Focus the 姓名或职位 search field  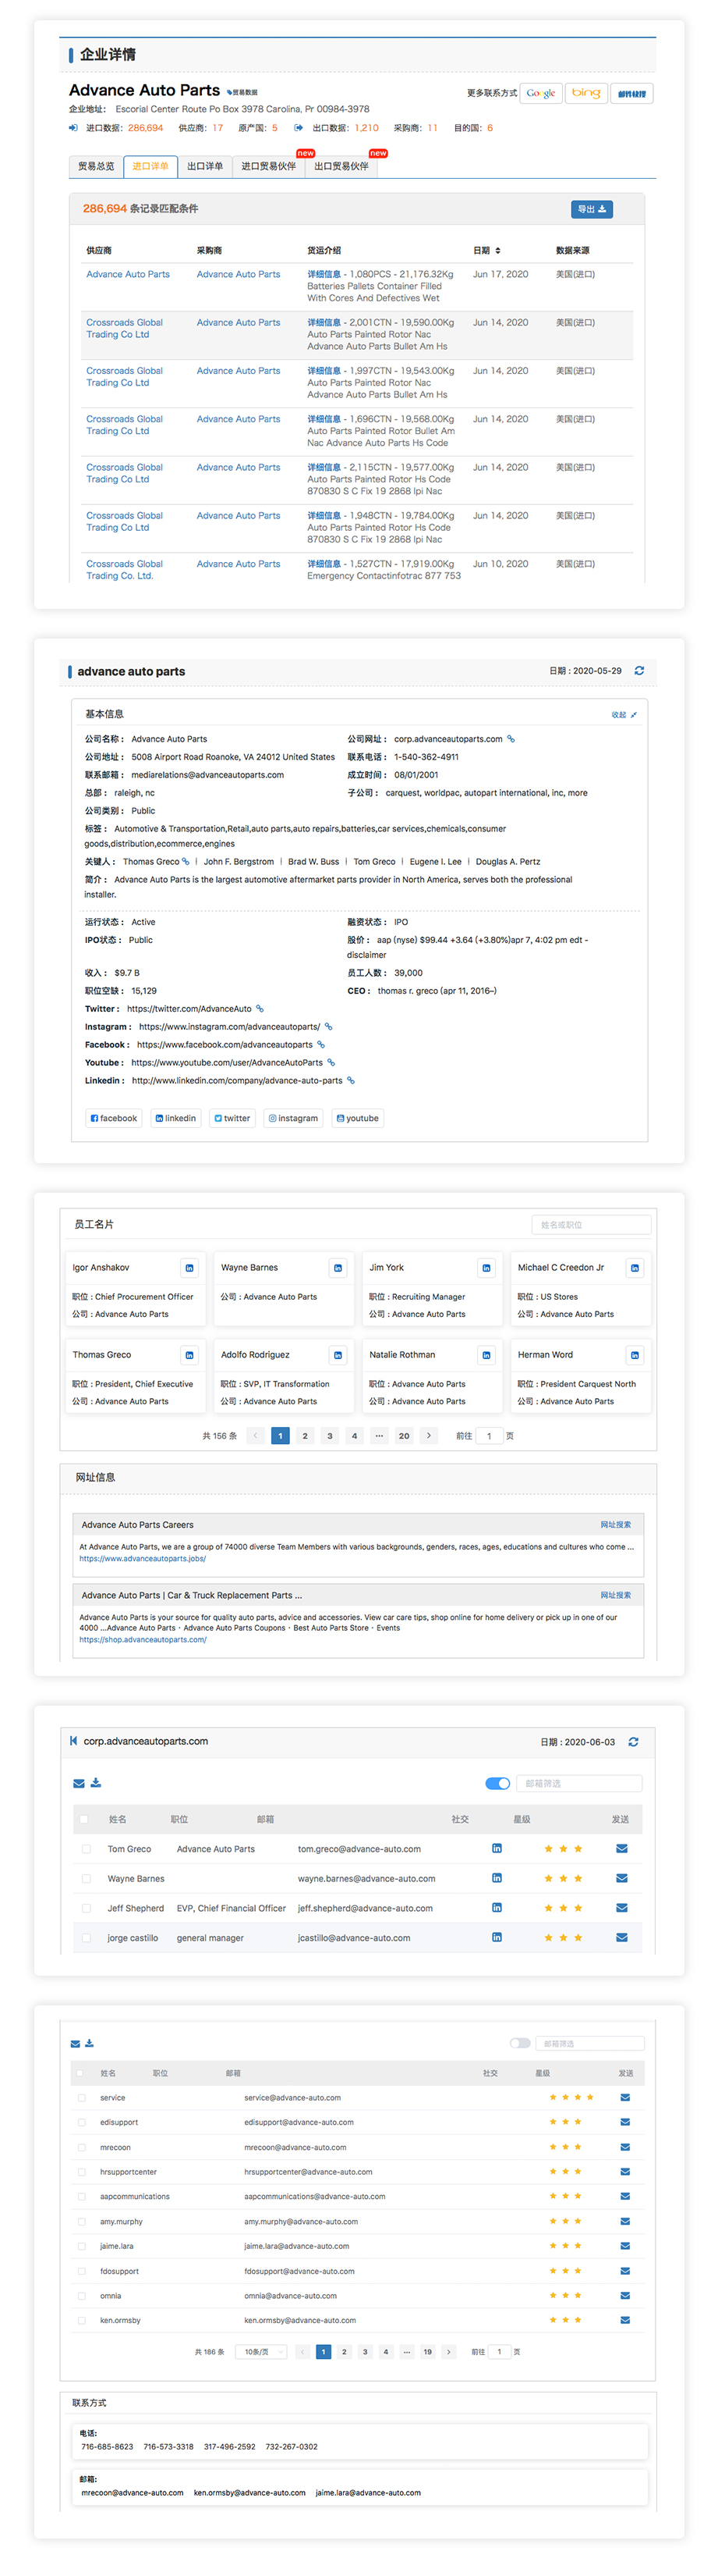(x=591, y=1225)
